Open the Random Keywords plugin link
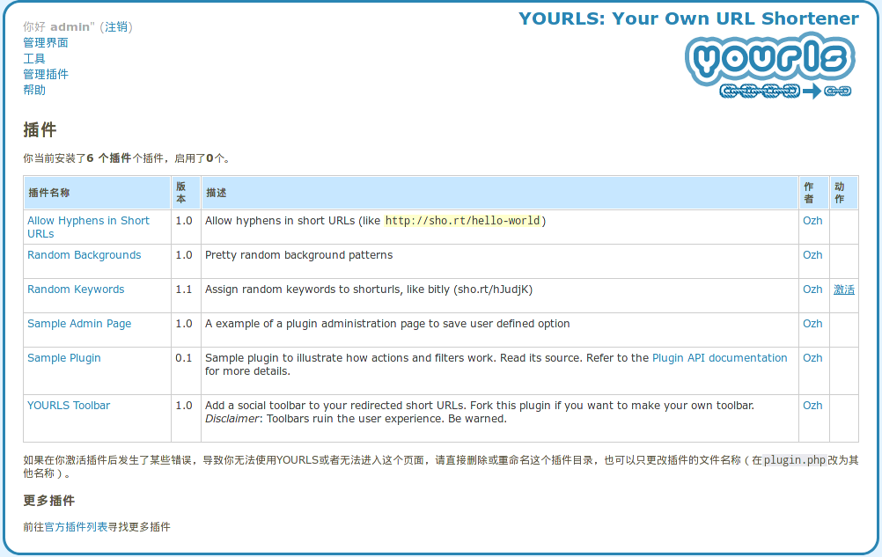Screen dimensions: 882x557 76,289
